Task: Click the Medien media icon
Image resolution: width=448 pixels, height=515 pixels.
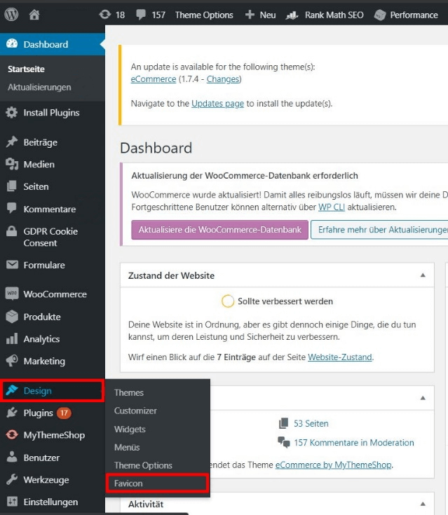Action: coord(12,164)
